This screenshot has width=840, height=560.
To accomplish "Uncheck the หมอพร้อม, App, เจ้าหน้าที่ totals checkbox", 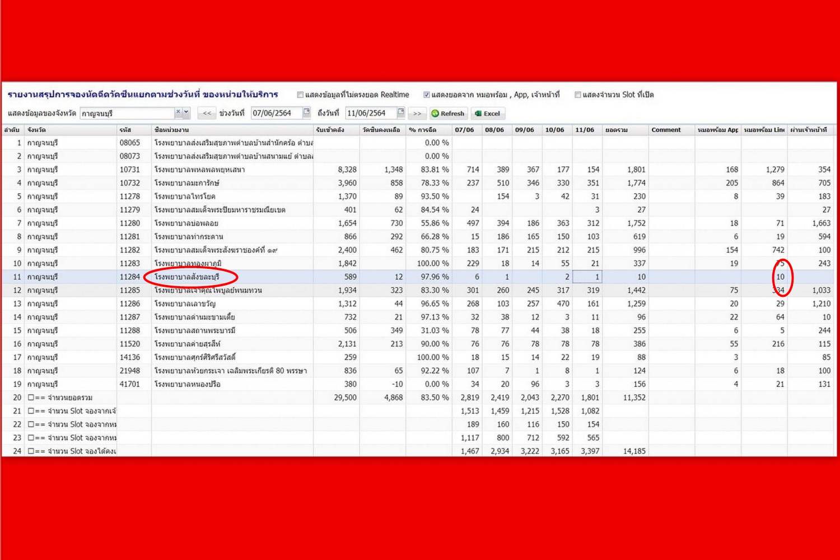I will tap(426, 95).
